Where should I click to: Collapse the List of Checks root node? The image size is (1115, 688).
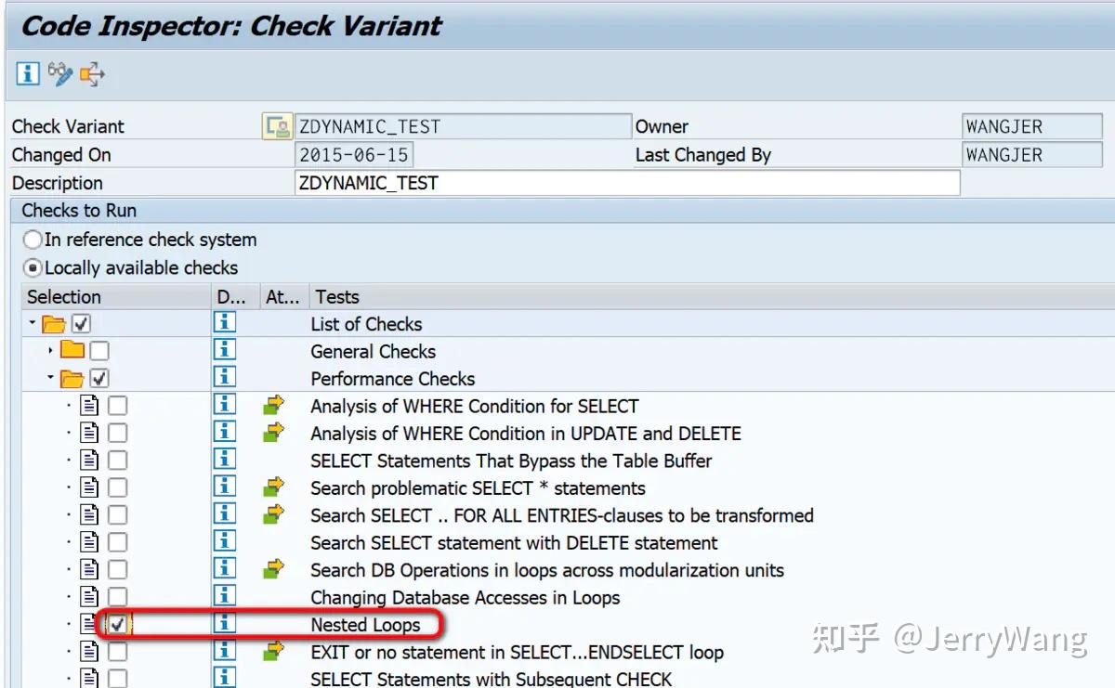tap(31, 323)
